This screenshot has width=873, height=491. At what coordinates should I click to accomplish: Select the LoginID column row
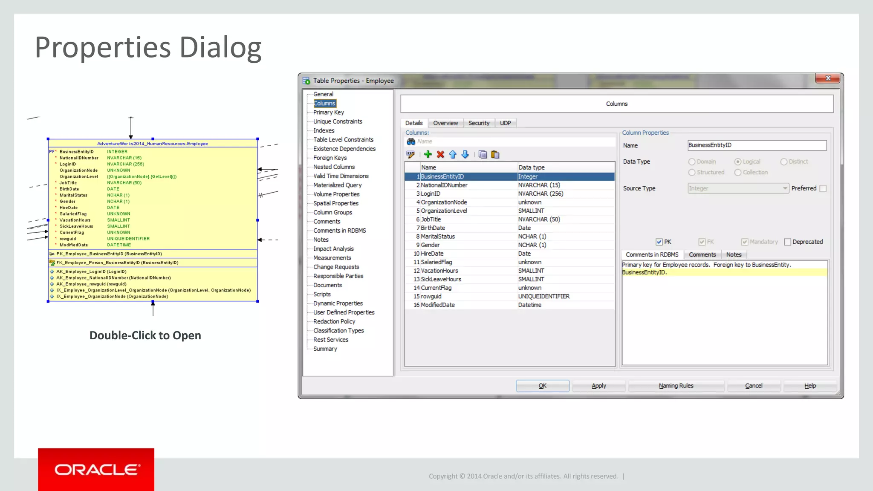pyautogui.click(x=509, y=194)
